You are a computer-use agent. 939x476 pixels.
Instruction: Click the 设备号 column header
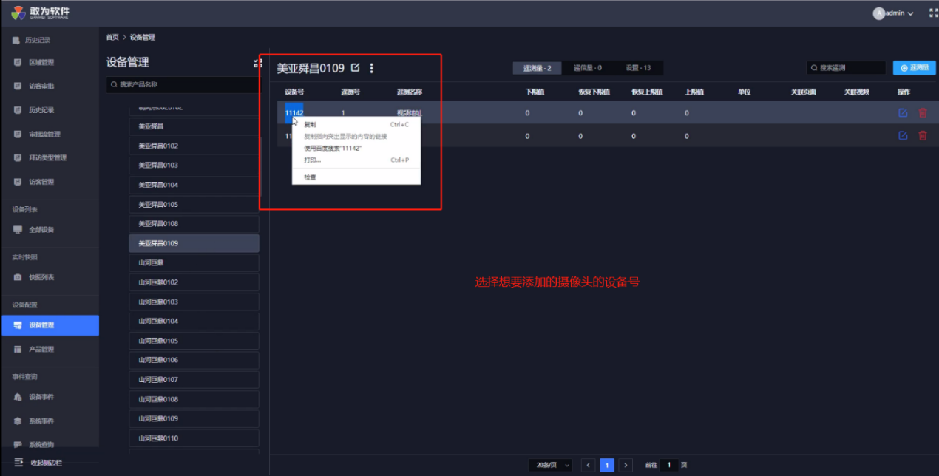point(294,92)
